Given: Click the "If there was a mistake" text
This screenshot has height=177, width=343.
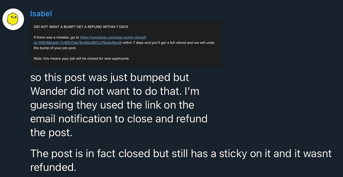Looking at the screenshot, I should point(50,37).
